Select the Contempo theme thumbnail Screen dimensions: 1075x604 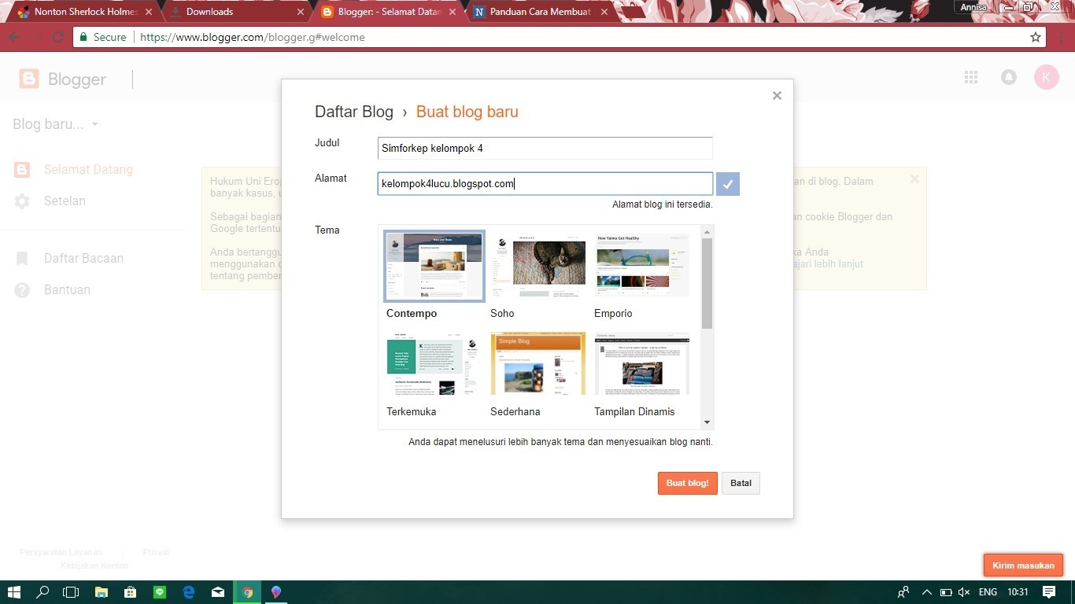[434, 266]
